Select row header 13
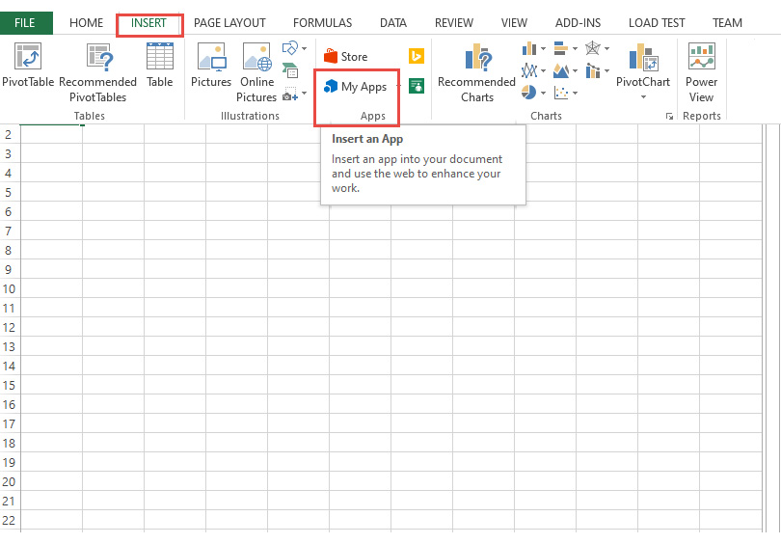 (x=9, y=346)
